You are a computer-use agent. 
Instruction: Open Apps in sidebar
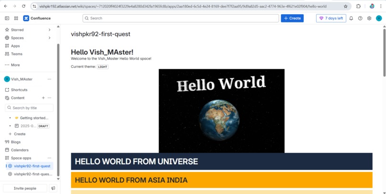click(x=15, y=46)
